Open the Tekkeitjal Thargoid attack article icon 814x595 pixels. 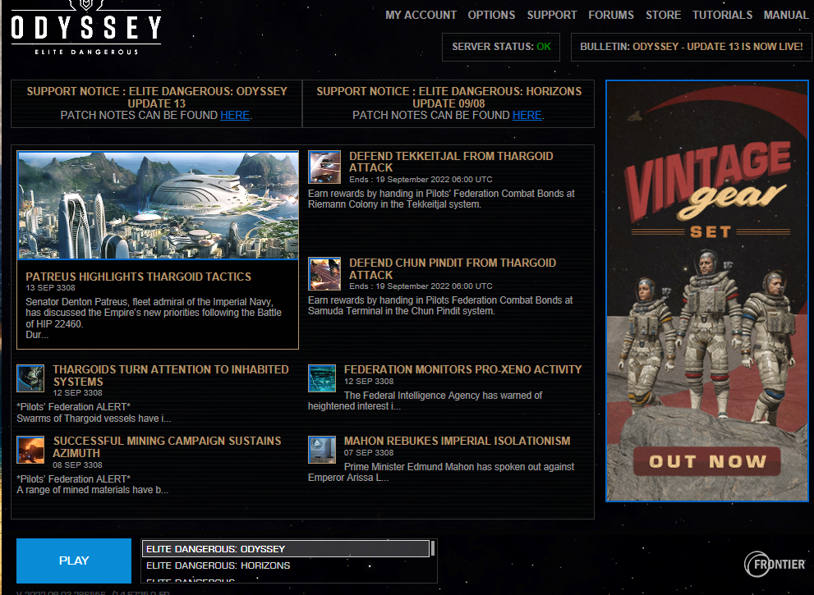coord(324,167)
